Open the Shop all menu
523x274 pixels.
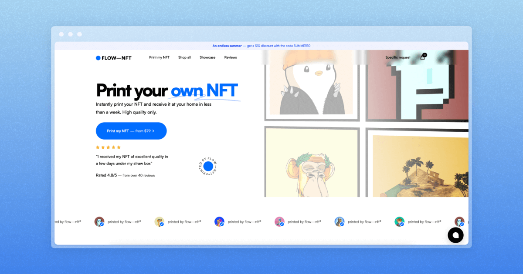pyautogui.click(x=184, y=57)
